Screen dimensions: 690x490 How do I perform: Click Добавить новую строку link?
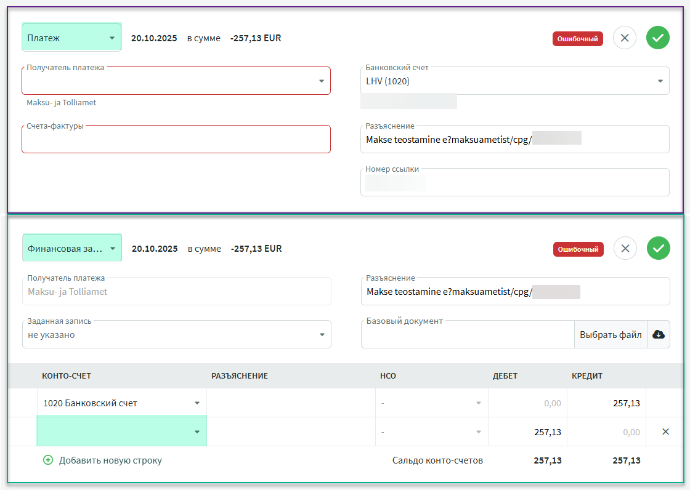click(x=110, y=460)
